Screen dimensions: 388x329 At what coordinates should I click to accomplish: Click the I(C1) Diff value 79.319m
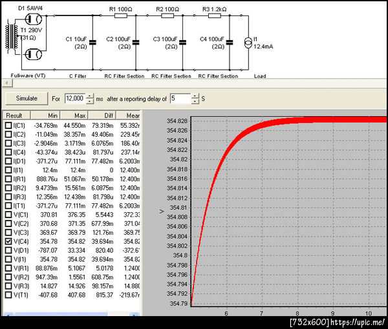click(102, 125)
